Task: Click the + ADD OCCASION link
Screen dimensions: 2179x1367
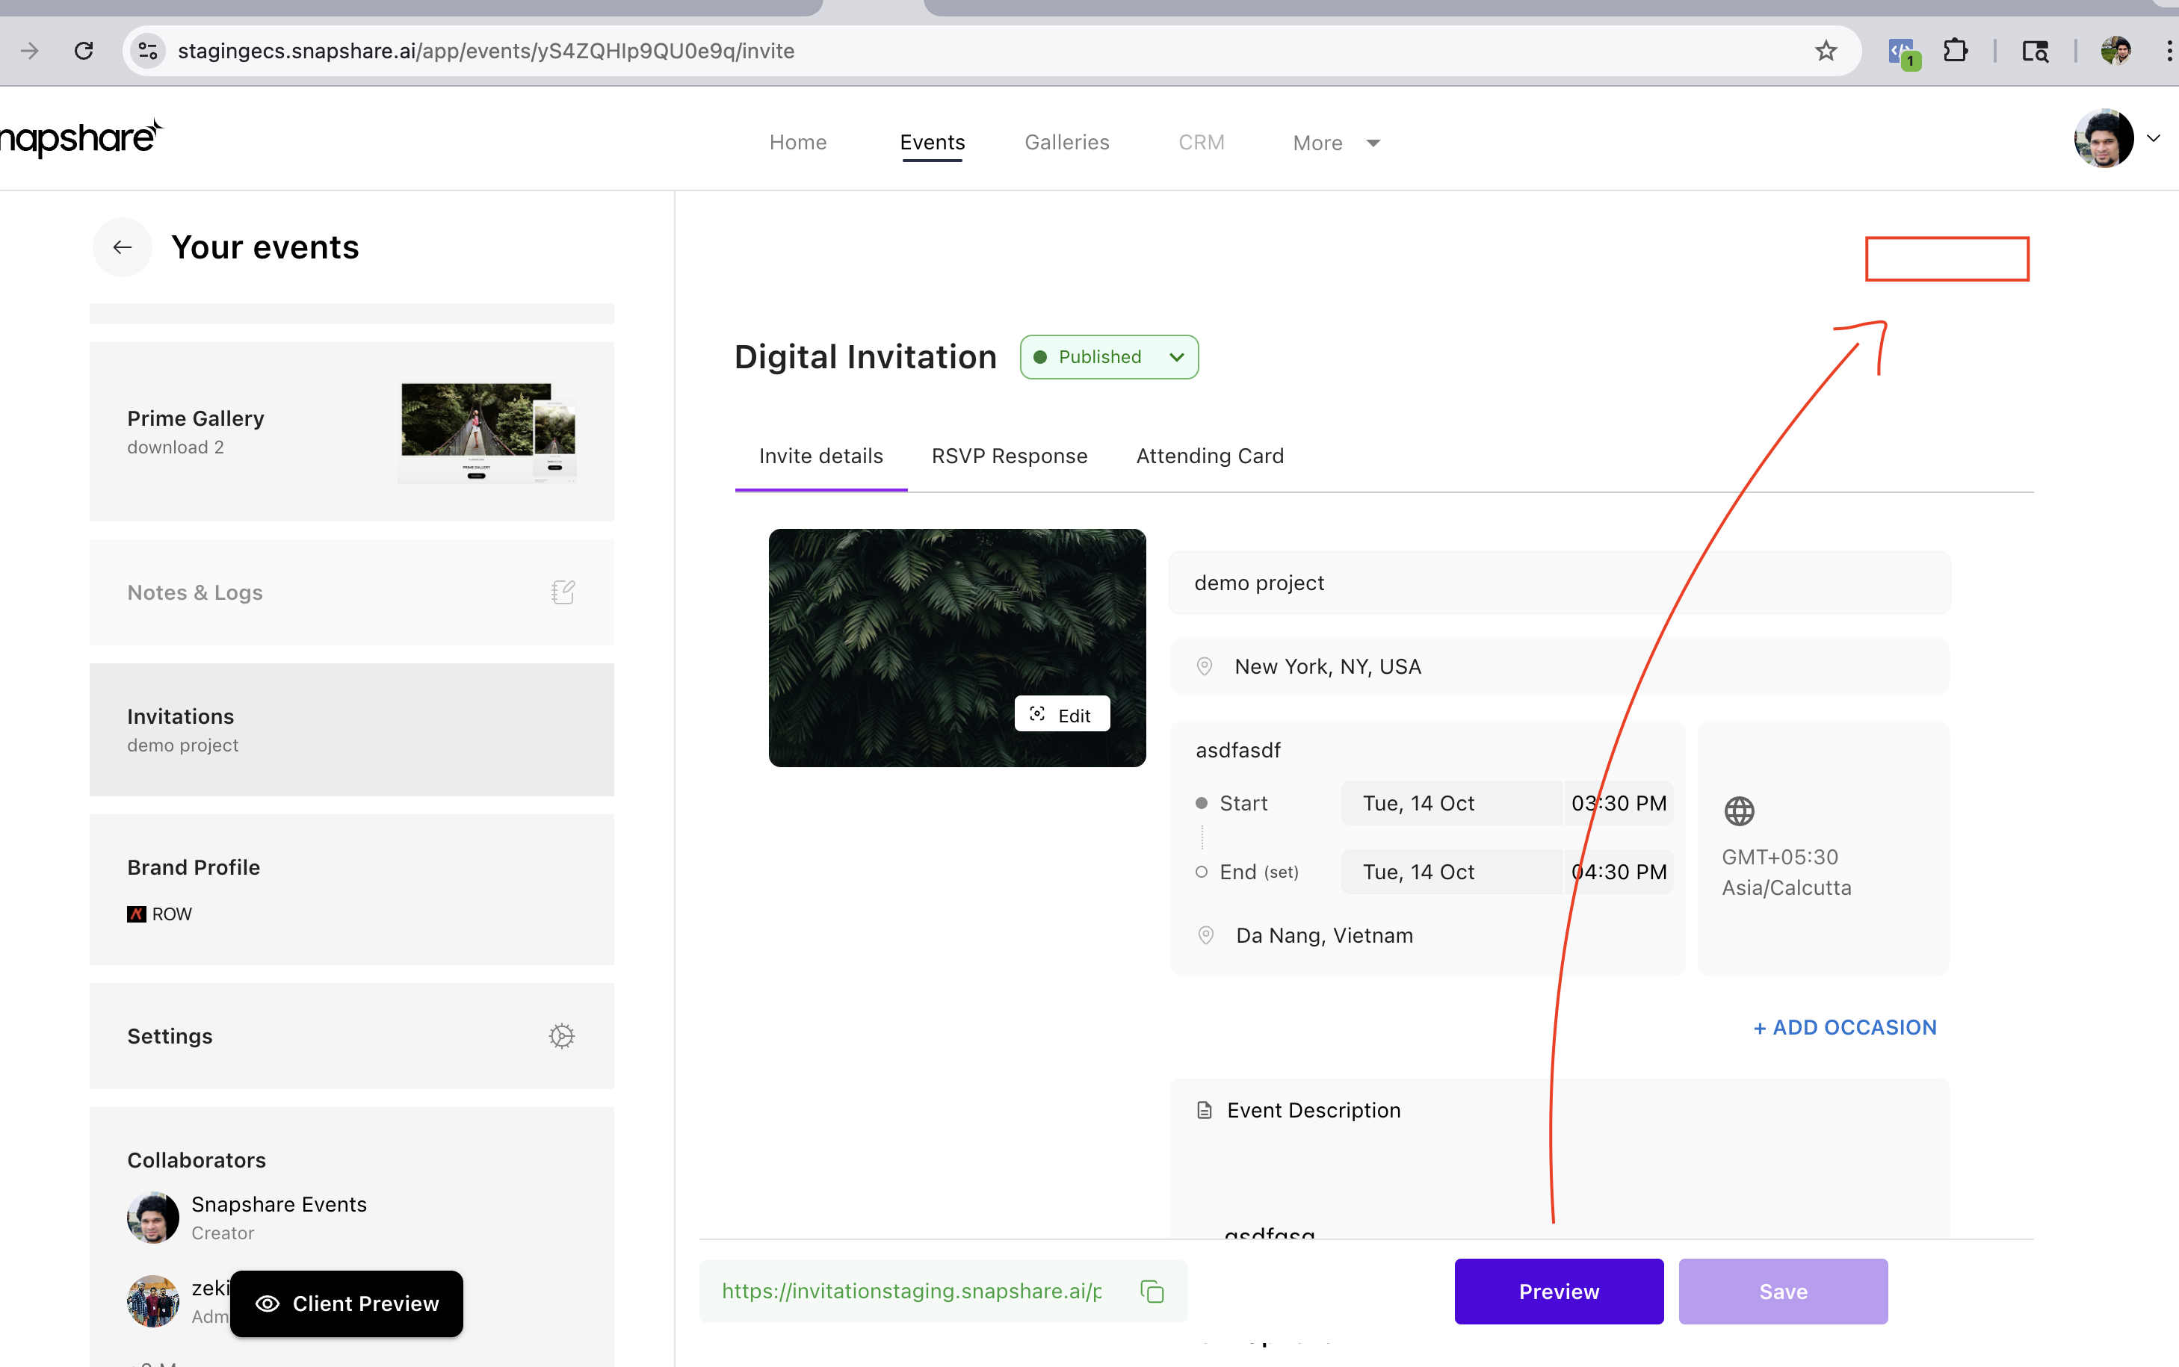Action: (x=1844, y=1027)
